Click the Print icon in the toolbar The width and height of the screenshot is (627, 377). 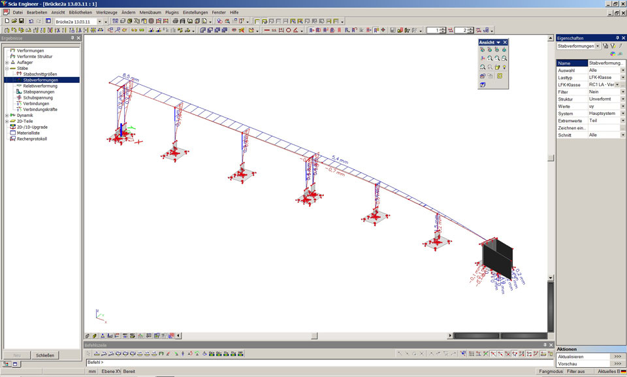click(x=175, y=21)
